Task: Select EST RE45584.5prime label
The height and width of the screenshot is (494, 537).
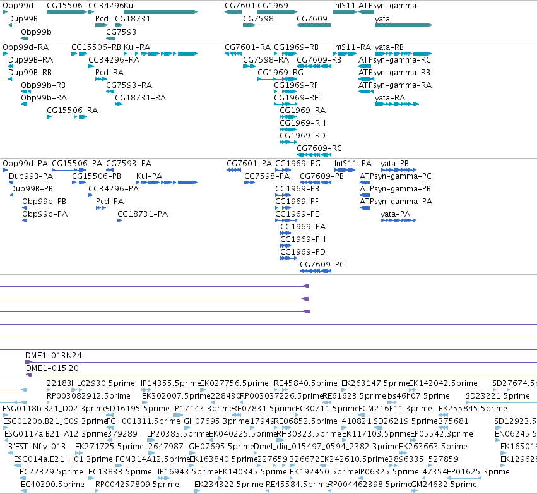Action: click(297, 485)
